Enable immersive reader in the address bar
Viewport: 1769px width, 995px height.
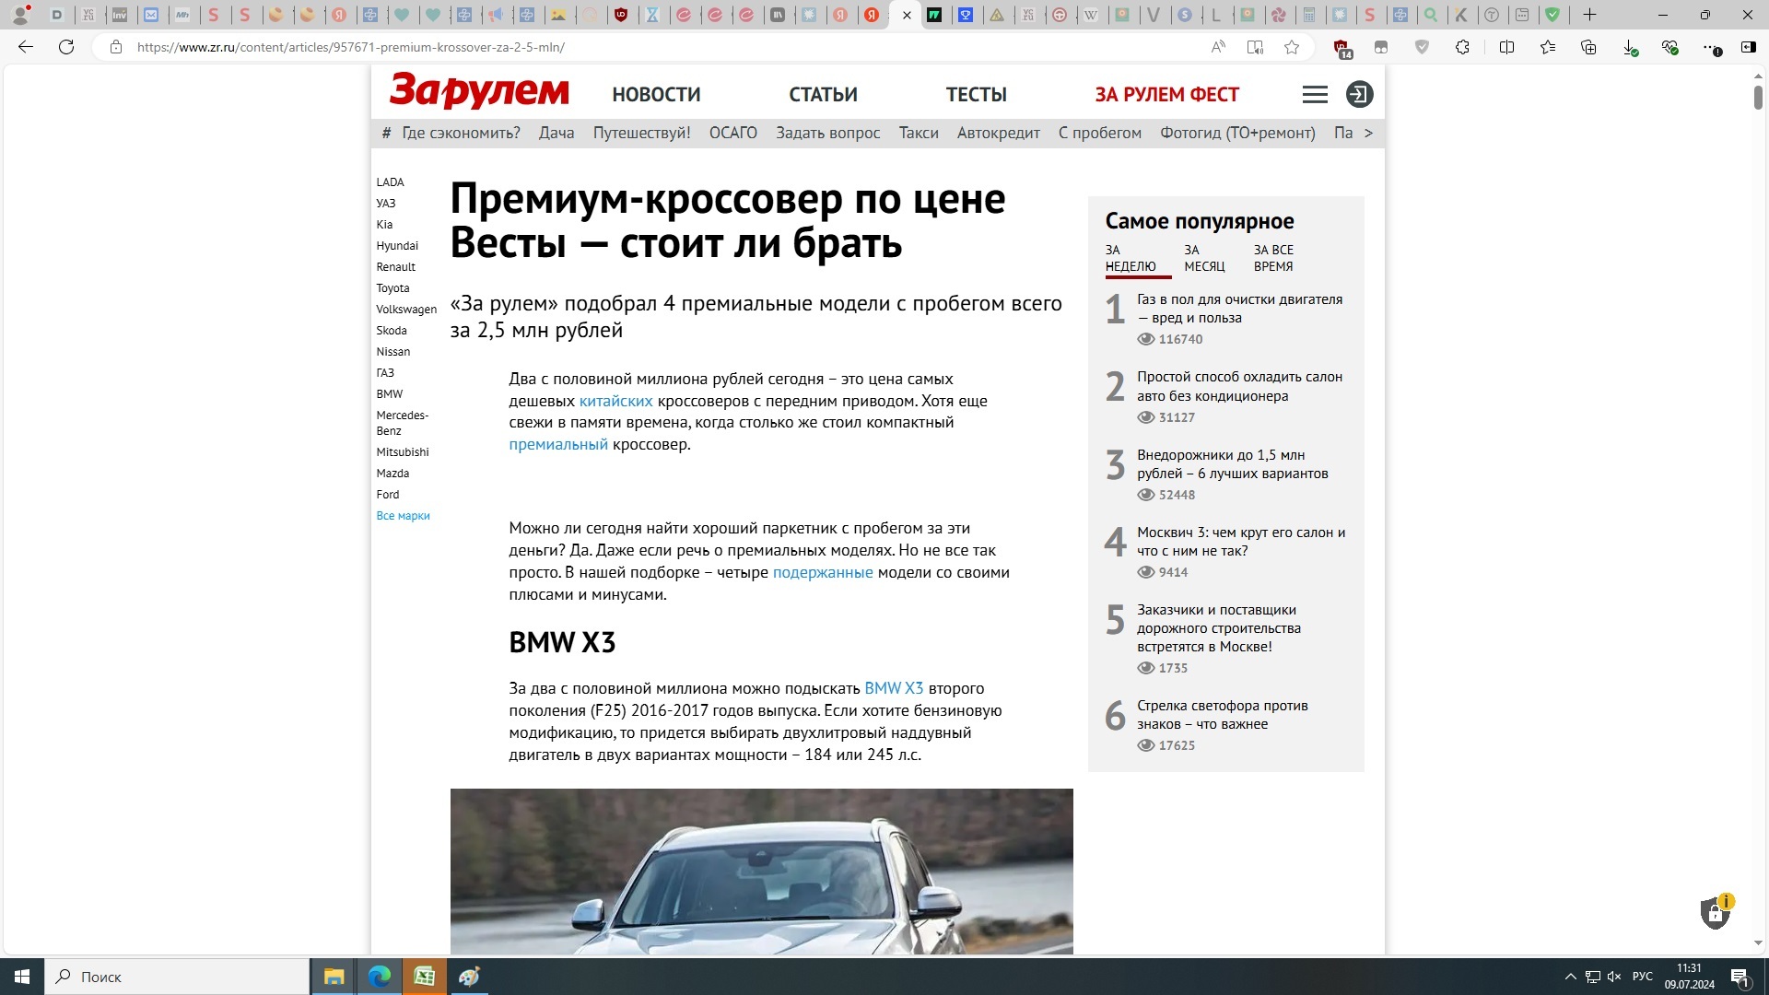click(x=1255, y=47)
